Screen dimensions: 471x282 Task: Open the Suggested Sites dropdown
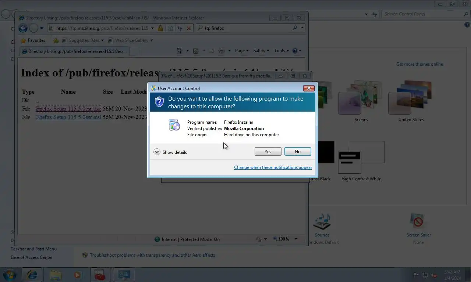83,40
